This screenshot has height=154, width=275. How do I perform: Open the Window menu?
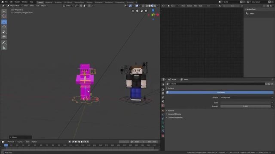pos(24,2)
